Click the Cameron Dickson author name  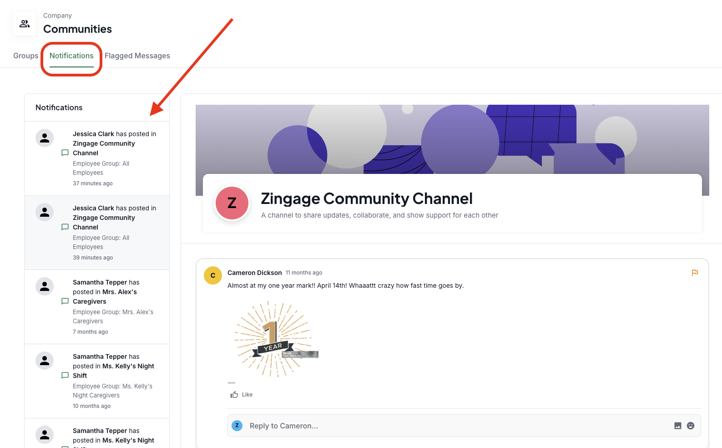coord(255,273)
